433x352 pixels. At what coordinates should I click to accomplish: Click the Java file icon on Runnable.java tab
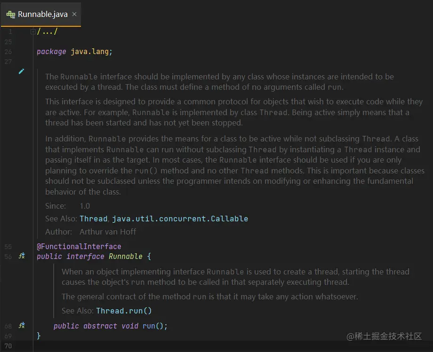point(11,14)
